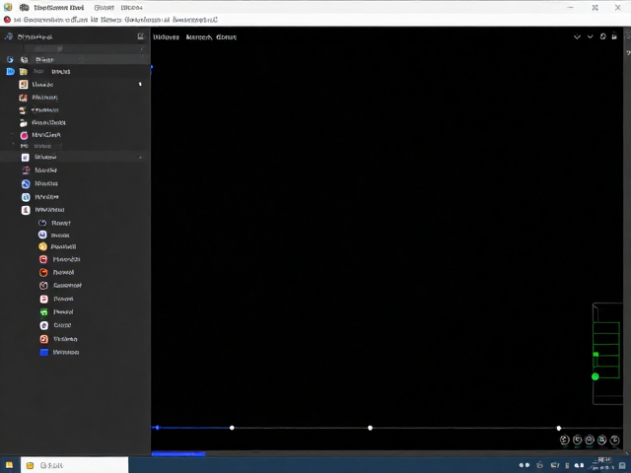Click the large green circle on the wireframe widget

click(x=596, y=376)
